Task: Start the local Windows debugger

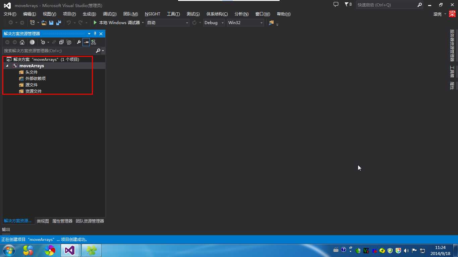Action: (x=116, y=22)
